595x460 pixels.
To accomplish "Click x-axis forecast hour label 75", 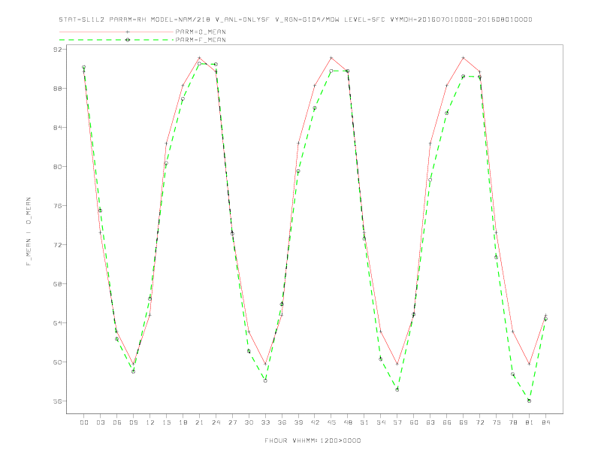I will 497,422.
